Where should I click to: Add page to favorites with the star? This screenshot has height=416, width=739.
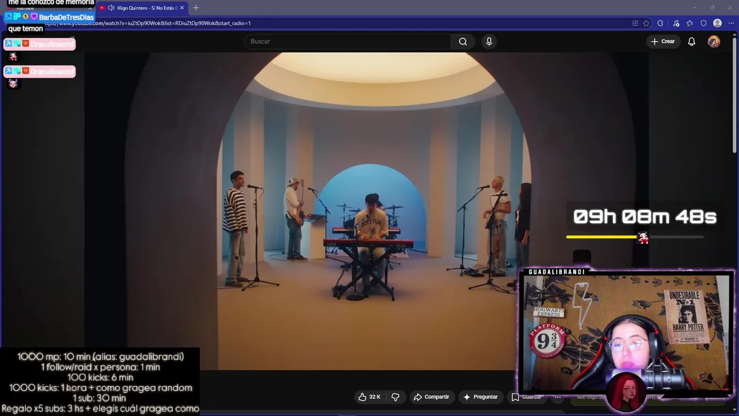646,23
